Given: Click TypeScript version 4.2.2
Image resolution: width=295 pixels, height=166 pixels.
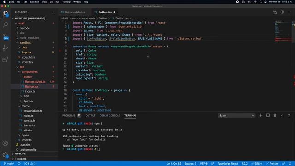Looking at the screenshot, I should point(244,164).
